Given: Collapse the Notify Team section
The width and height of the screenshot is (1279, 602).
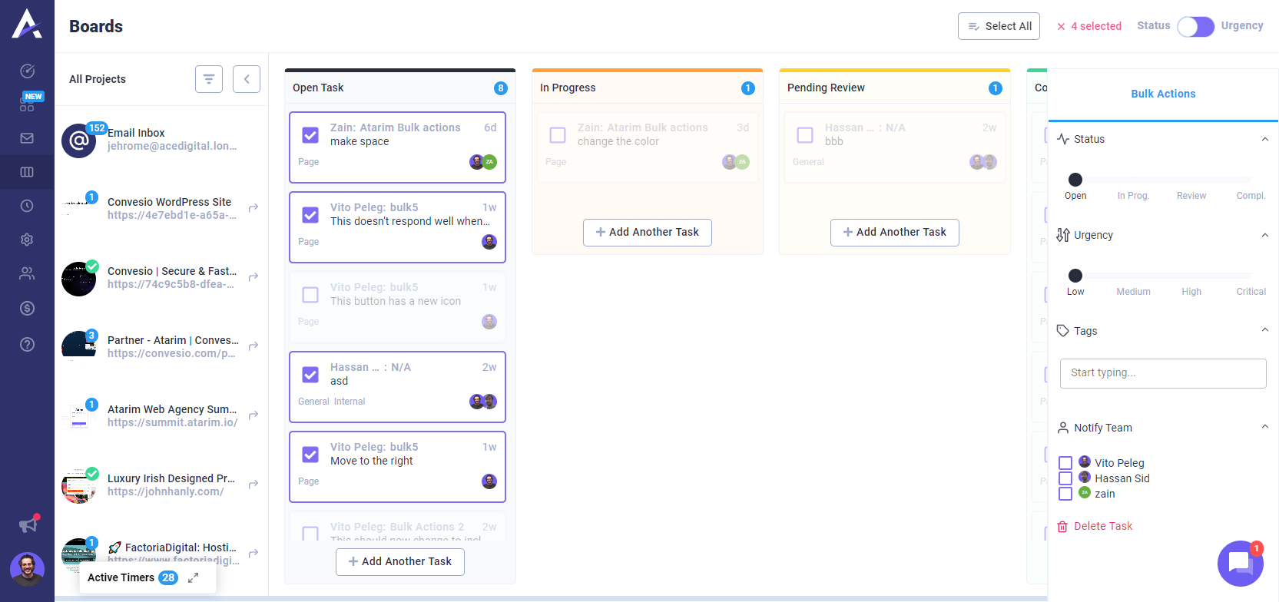Looking at the screenshot, I should 1264,427.
